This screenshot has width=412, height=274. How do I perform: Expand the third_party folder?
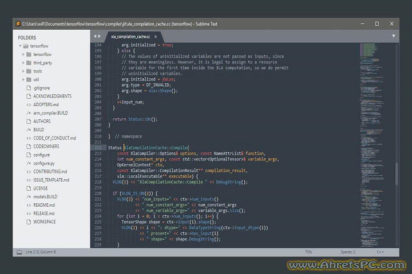[23, 63]
